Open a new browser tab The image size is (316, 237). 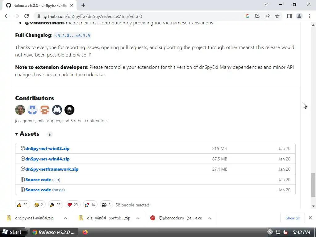[83, 6]
